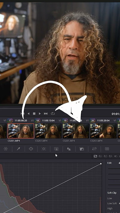
Task: Select clip 18 thumbnail
Action: 48,131
